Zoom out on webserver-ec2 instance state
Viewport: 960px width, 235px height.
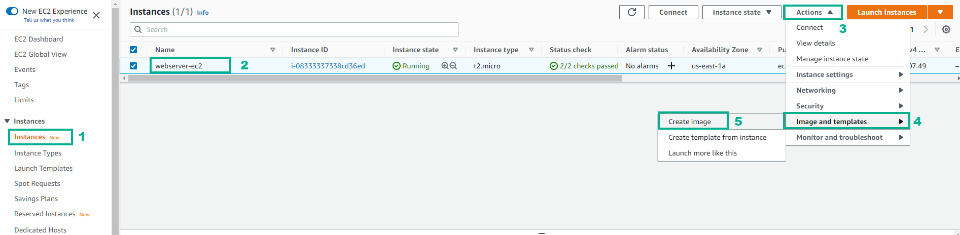coord(453,66)
